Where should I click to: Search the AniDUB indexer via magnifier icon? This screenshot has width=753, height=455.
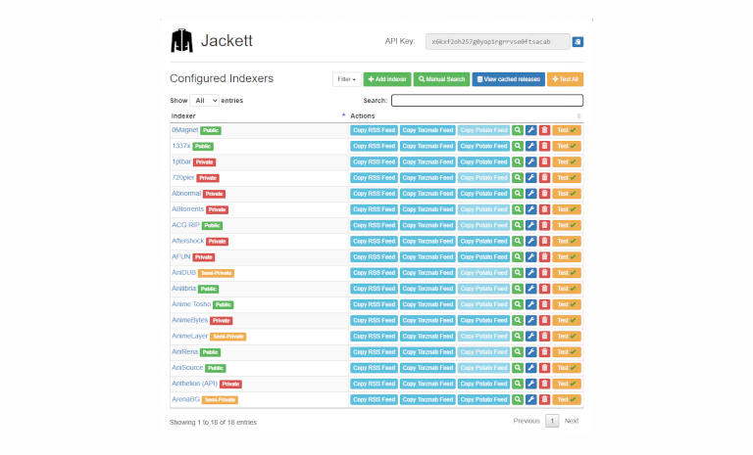[x=517, y=273]
